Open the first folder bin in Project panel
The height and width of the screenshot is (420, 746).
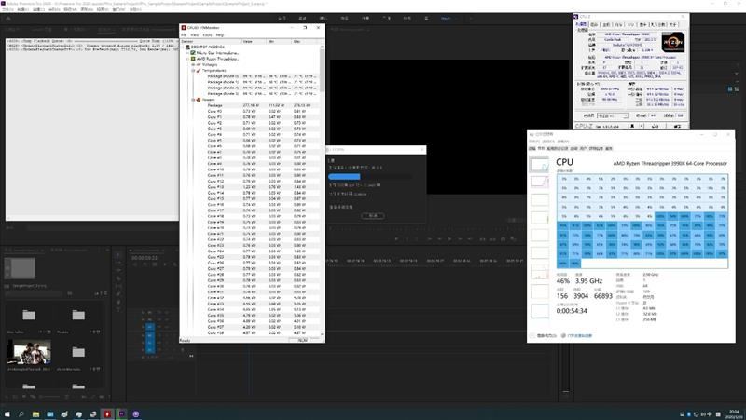29,315
